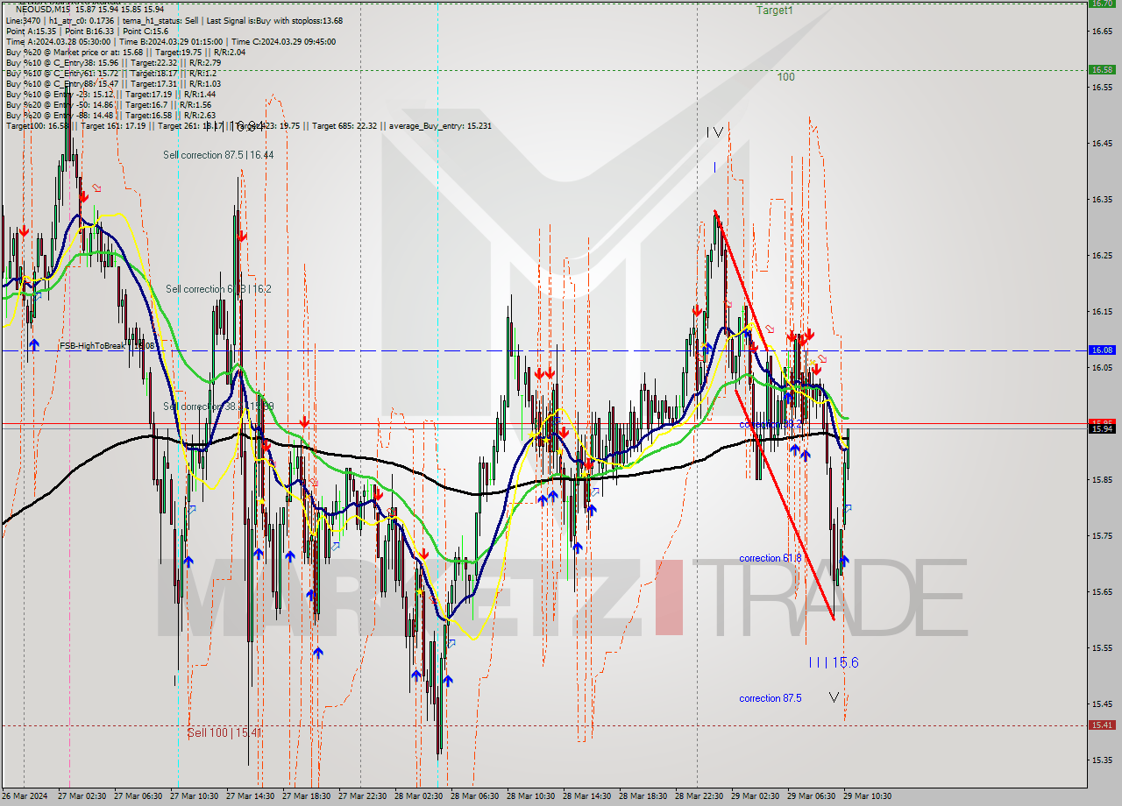Click the '27 Mar 18:30' time axis label
This screenshot has width=1122, height=806.
click(x=306, y=796)
